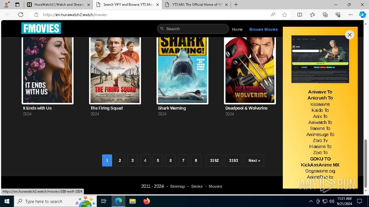Click the search magnifier icon
369x207 pixels.
[x=162, y=29]
